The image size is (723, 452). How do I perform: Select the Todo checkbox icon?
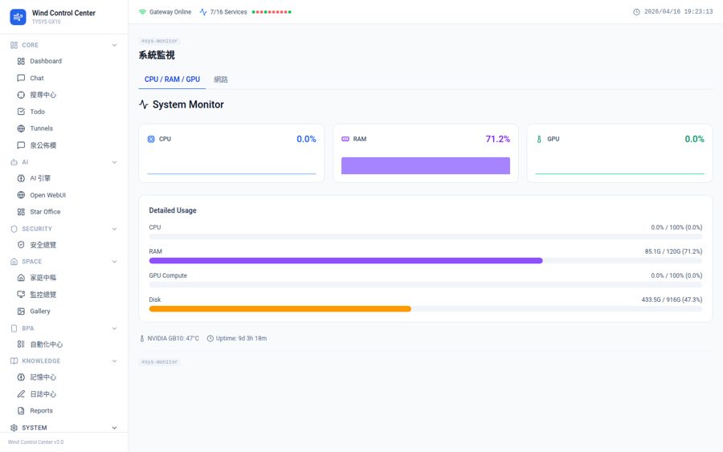tap(21, 112)
